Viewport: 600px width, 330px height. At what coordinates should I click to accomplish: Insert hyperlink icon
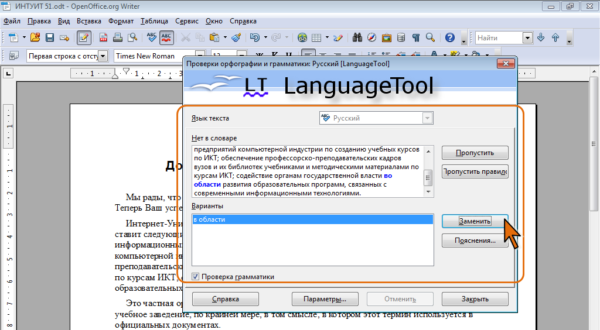tap(302, 37)
